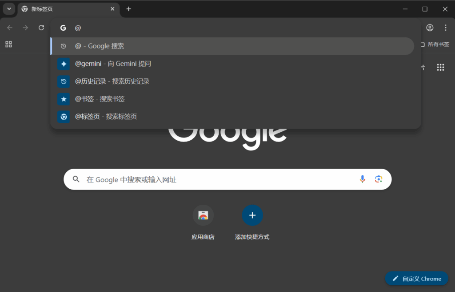This screenshot has width=455, height=292.
Task: Reload the current page
Action: [41, 28]
